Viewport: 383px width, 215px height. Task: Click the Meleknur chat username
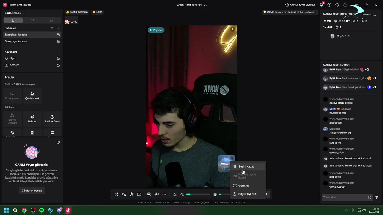[x=335, y=129]
